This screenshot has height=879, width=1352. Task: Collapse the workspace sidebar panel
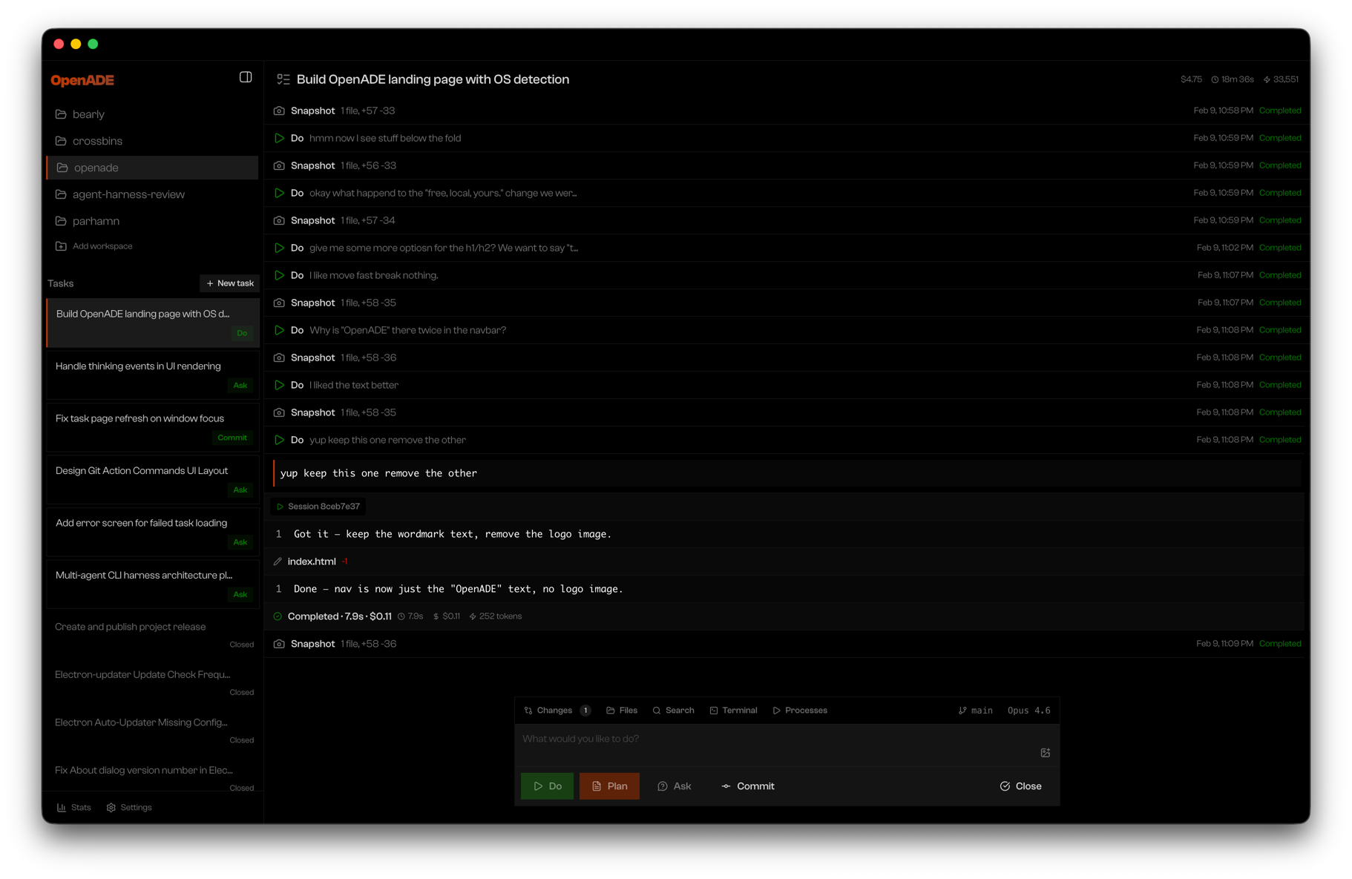click(x=246, y=76)
